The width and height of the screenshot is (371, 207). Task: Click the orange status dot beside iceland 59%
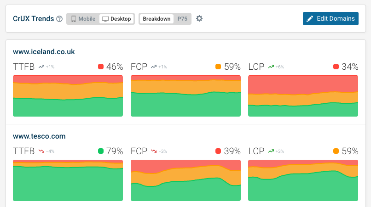click(x=218, y=67)
